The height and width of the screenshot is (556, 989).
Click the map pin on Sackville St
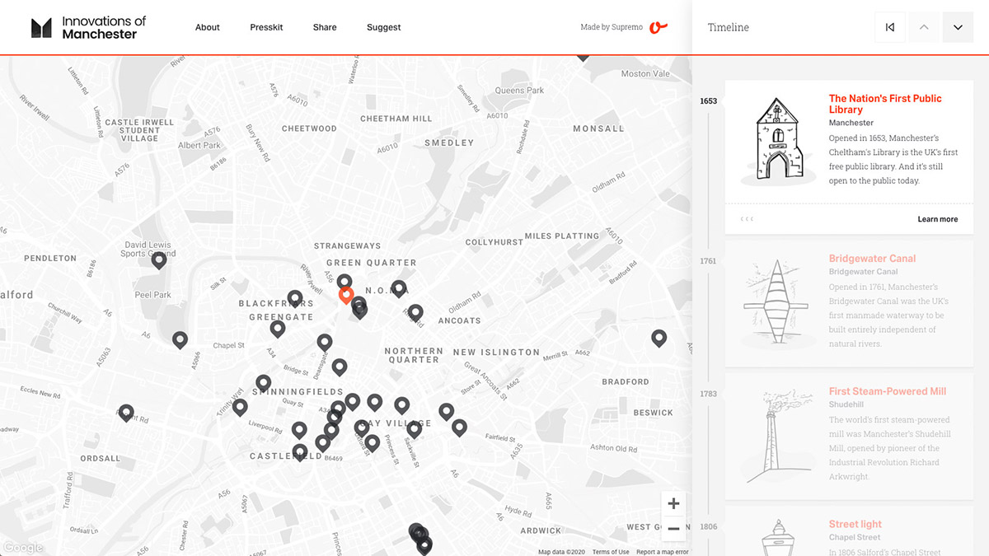(414, 428)
